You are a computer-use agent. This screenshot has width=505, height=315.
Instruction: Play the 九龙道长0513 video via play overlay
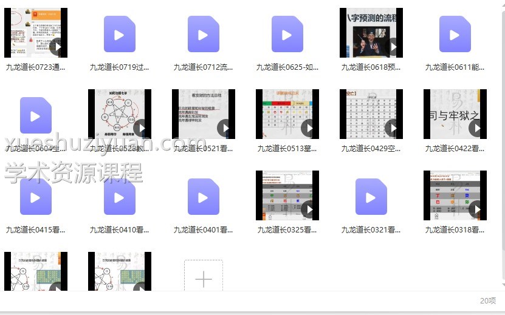click(308, 128)
